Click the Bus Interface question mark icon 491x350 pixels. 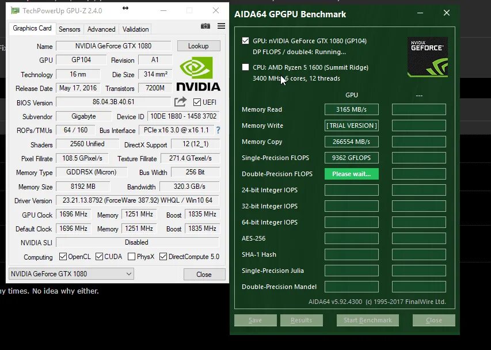click(x=218, y=130)
